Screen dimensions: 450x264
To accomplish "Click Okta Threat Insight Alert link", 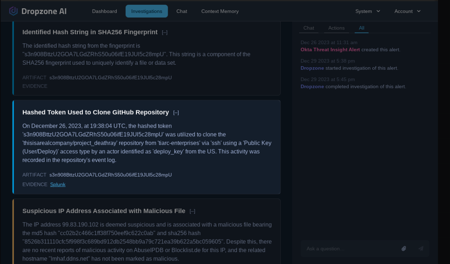I will (330, 50).
